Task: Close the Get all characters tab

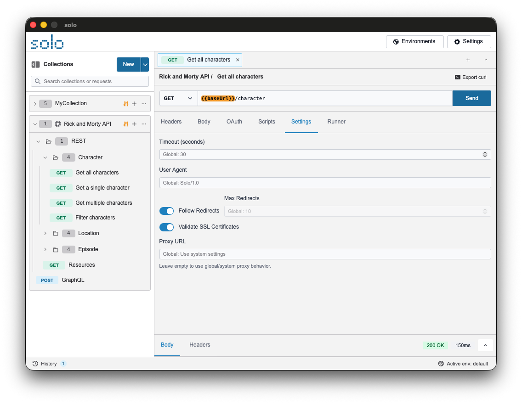Action: [x=238, y=60]
